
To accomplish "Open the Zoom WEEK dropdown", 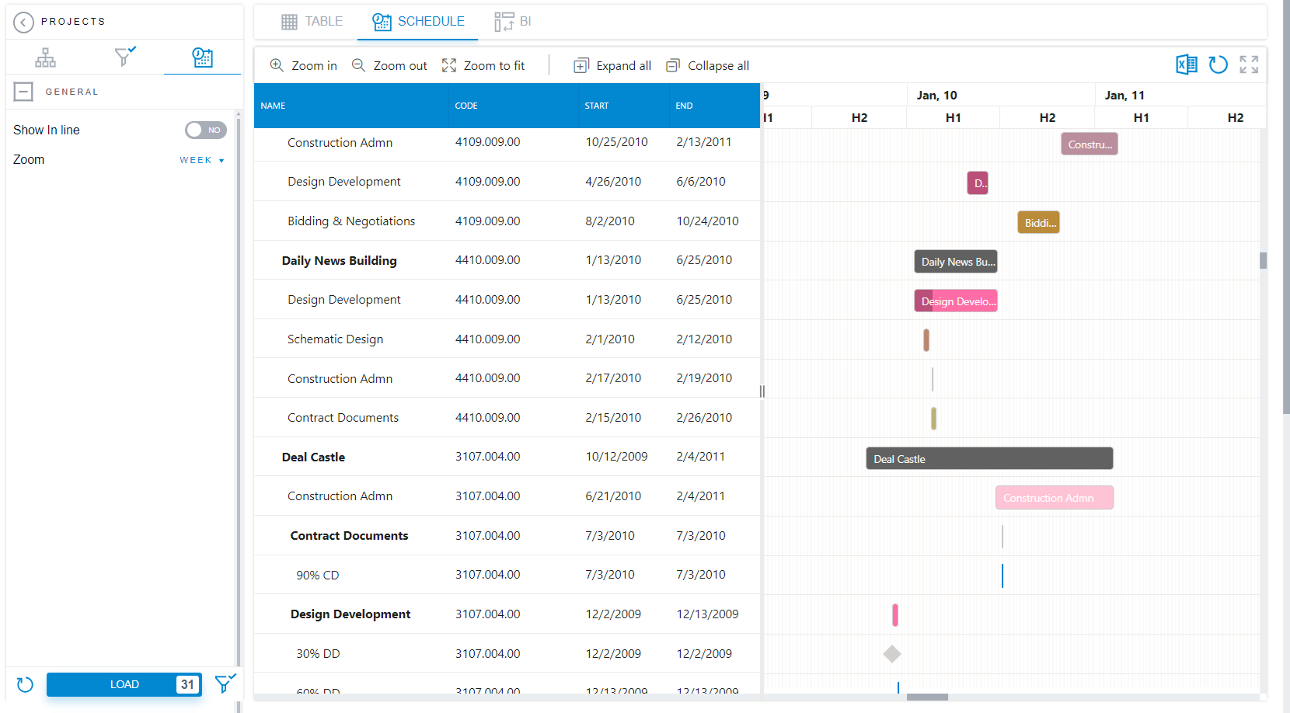I will [200, 160].
